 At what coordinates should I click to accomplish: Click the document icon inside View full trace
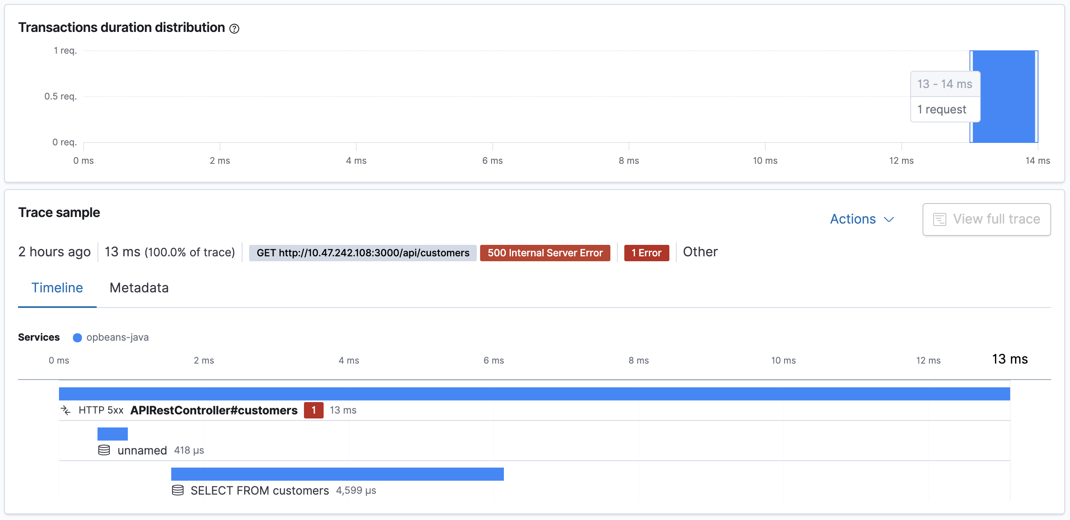pyautogui.click(x=940, y=219)
